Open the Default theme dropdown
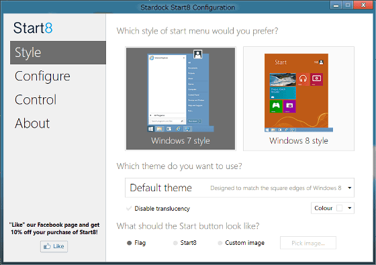The image size is (376, 265). coord(240,188)
